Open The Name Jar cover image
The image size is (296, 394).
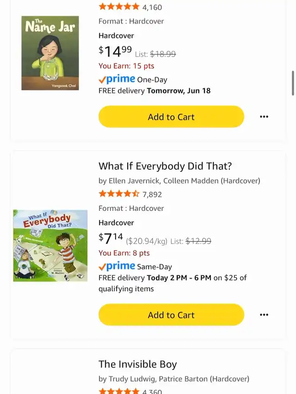click(50, 53)
